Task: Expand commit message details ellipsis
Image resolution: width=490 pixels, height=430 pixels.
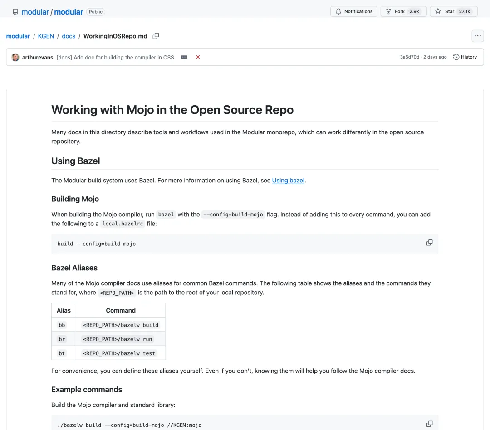Action: 184,57
